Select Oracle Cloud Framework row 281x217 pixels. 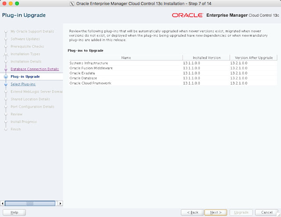click(x=173, y=83)
